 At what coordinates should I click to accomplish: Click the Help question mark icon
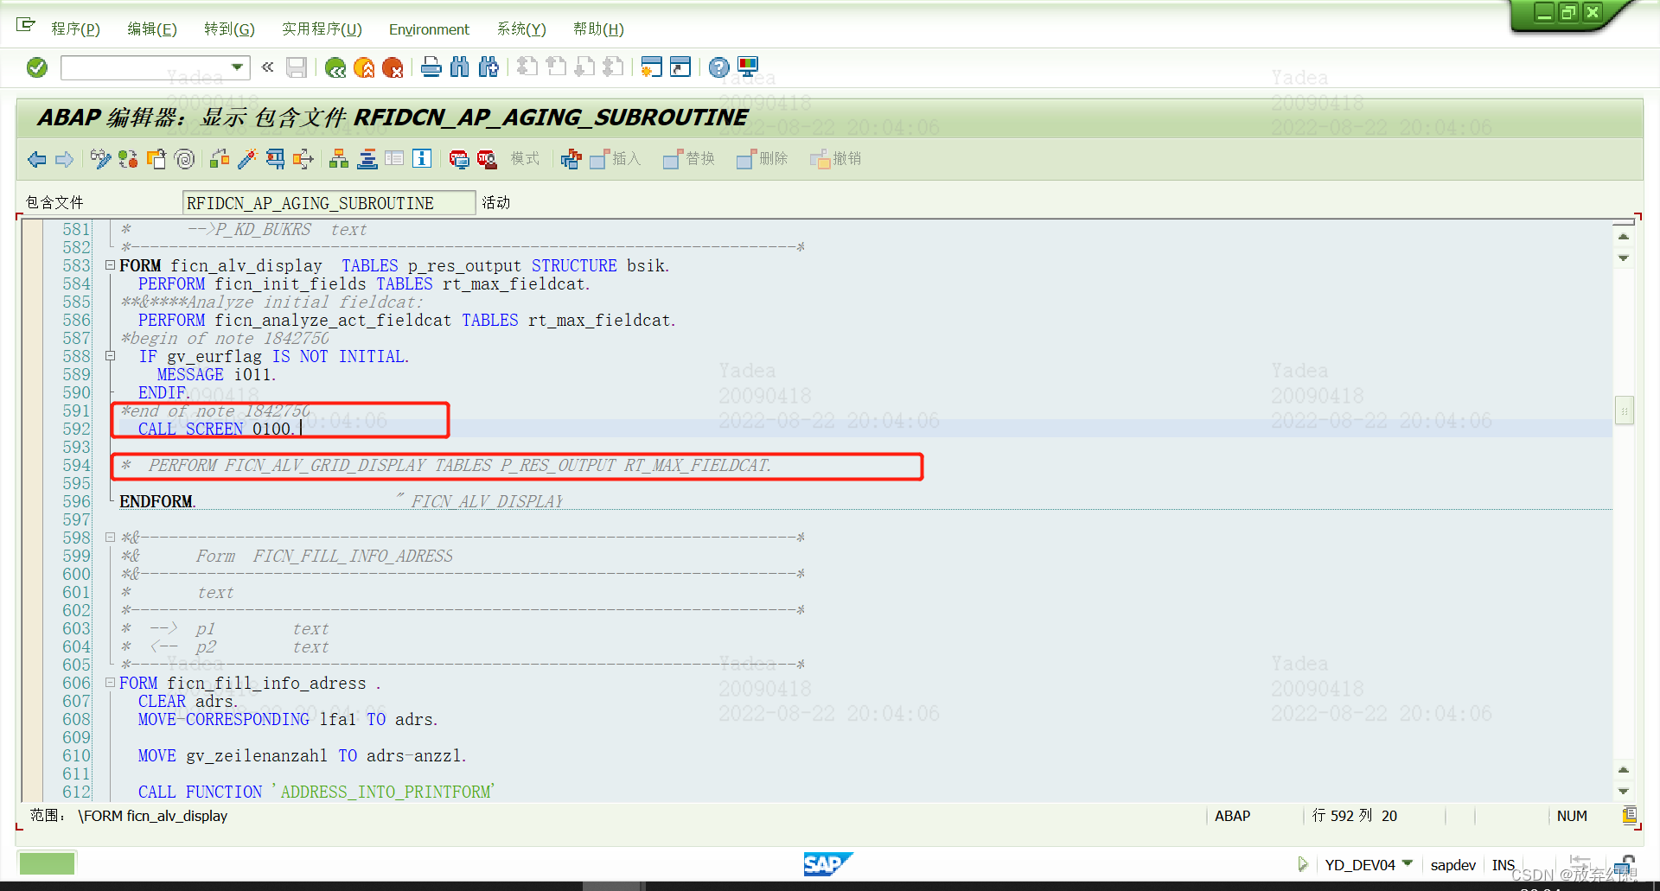[718, 67]
